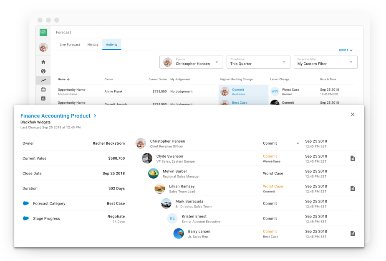Image resolution: width=386 pixels, height=261 pixels.
Task: Click the WW initials avatar in table
Action: tap(275, 91)
